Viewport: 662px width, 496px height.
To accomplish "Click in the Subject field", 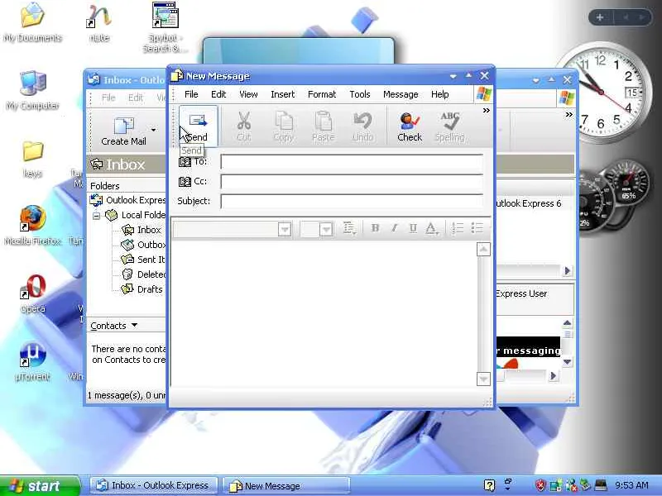I will tap(352, 201).
